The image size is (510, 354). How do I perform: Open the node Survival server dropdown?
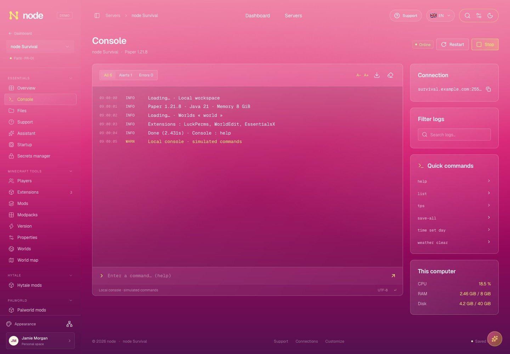40,47
